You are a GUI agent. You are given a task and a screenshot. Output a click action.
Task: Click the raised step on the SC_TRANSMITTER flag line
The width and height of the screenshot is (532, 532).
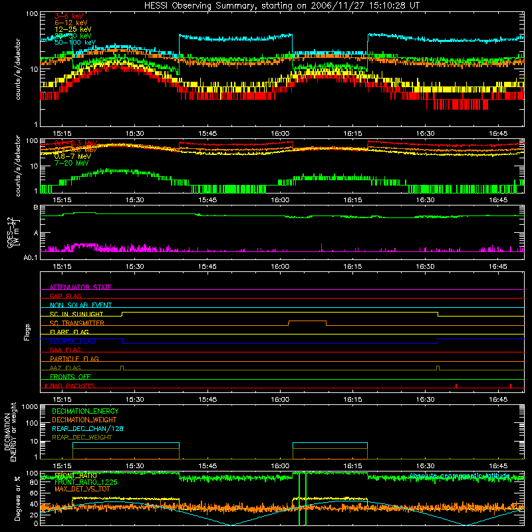click(307, 321)
